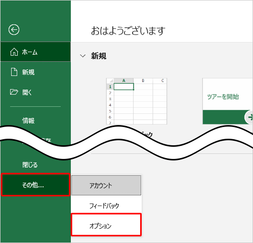This screenshot has height=243, width=253.
Task: Click the ツアーを開始 template card
Action: pos(228,101)
